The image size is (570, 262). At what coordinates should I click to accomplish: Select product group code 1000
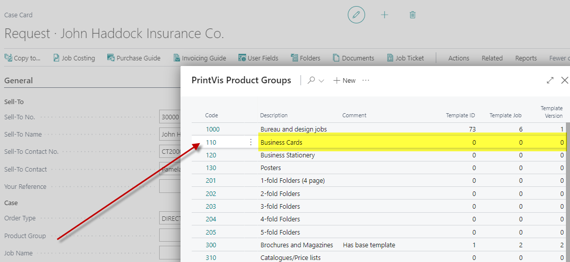(213, 129)
